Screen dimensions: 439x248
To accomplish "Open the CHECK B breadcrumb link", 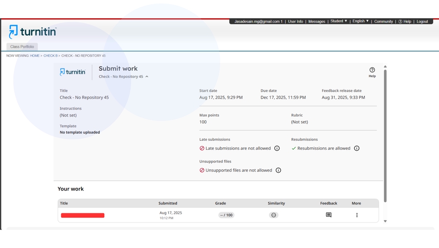I will 50,56.
